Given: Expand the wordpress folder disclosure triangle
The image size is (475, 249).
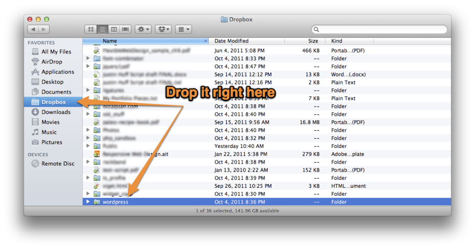Looking at the screenshot, I should (x=88, y=202).
